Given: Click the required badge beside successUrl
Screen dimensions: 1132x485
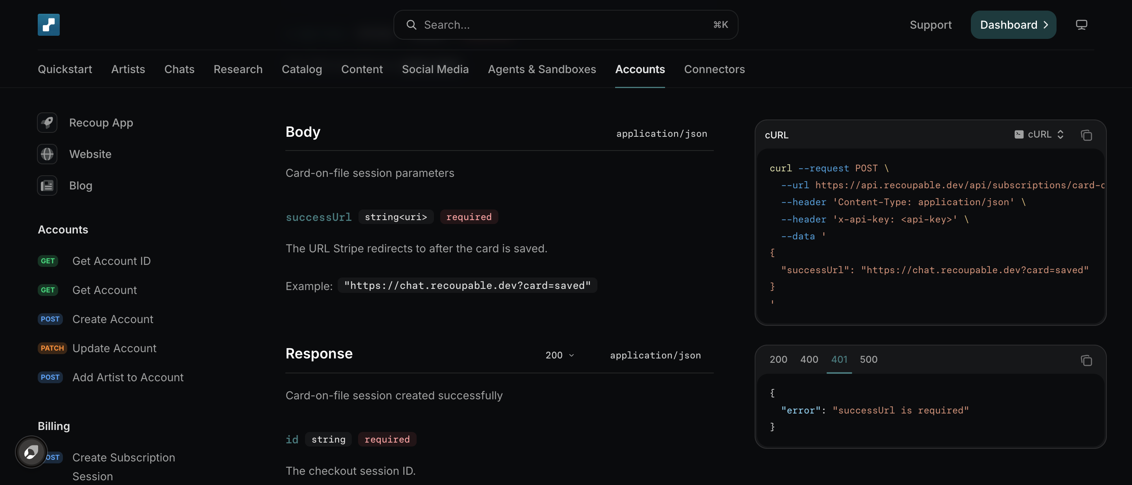Looking at the screenshot, I should pyautogui.click(x=469, y=217).
